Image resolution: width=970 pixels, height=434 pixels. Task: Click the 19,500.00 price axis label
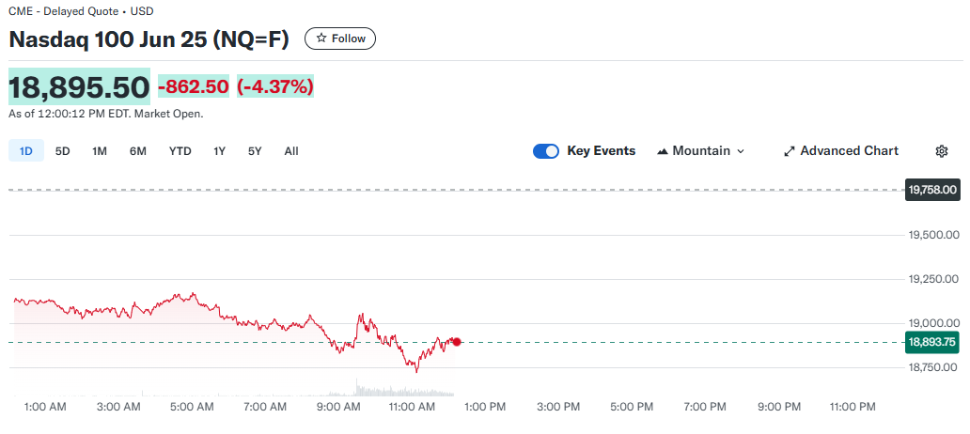click(x=933, y=235)
